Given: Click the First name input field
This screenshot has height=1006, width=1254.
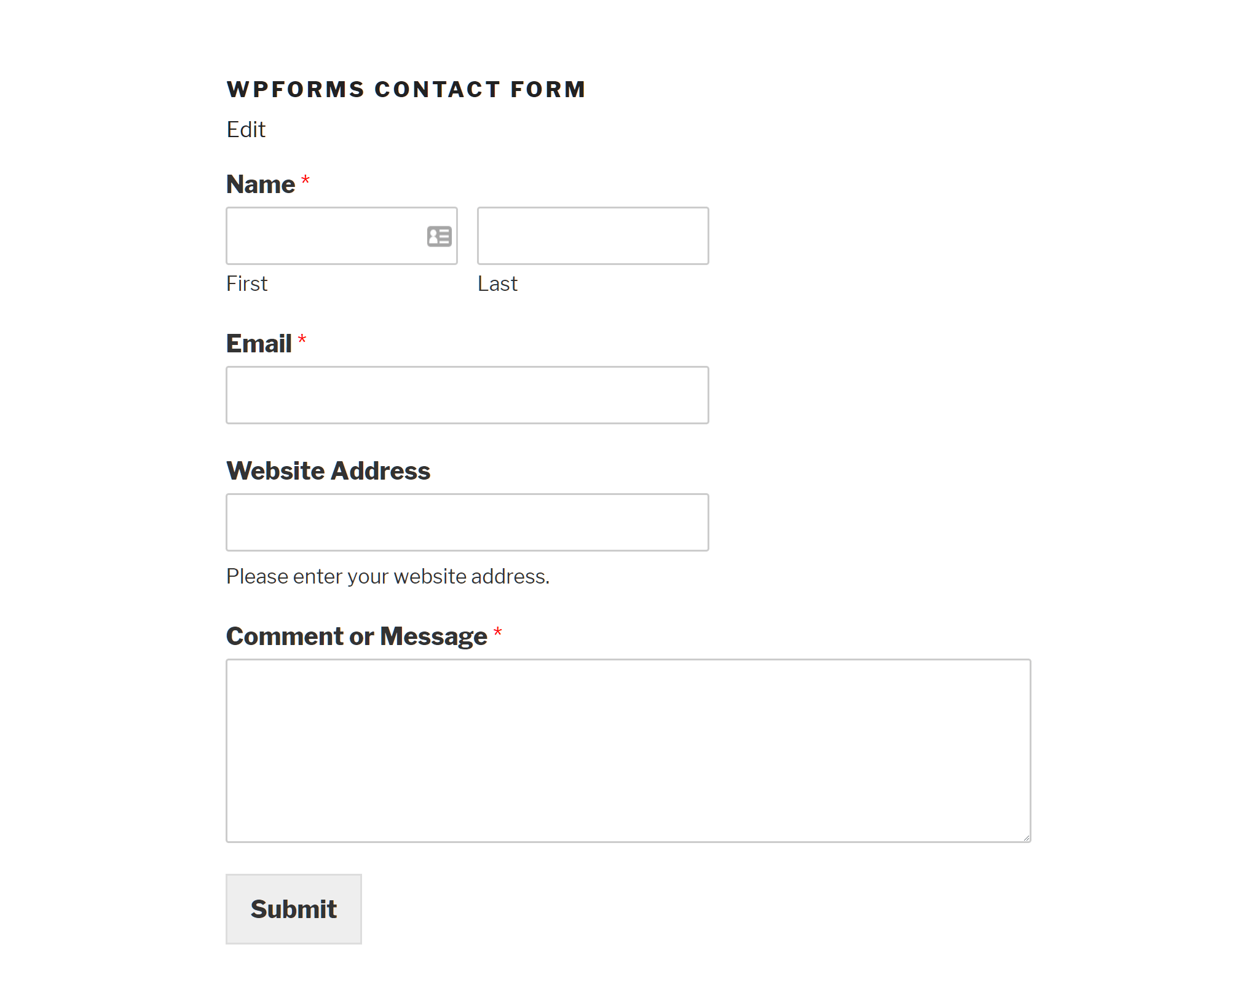Looking at the screenshot, I should [343, 235].
